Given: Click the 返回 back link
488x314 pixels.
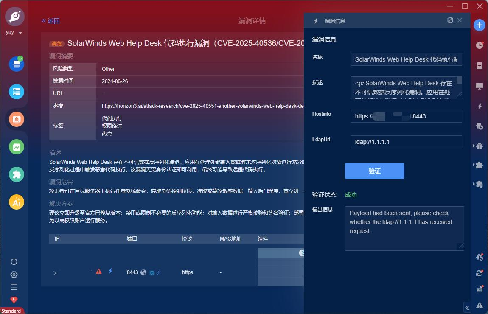Looking at the screenshot, I should point(50,21).
